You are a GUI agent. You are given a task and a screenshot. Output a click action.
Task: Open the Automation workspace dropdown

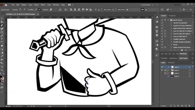tap(147, 5)
